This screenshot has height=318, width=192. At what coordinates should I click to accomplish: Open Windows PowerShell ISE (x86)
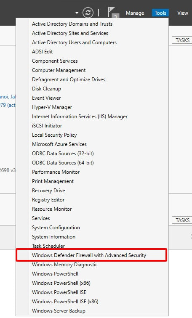(92, 302)
